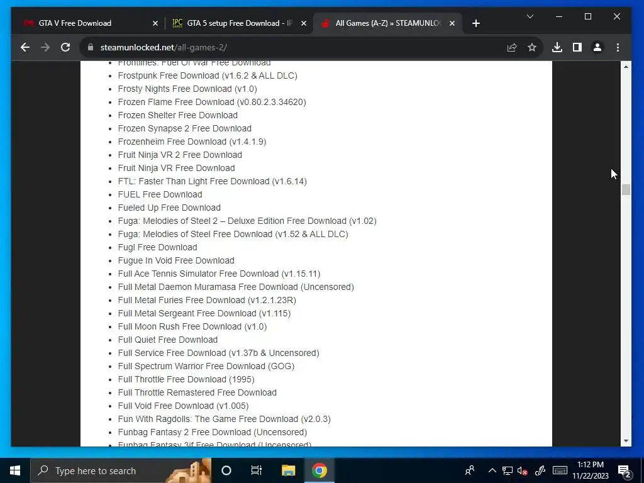Viewport: 644px width, 483px height.
Task: Open Frosty Nights Free Download link
Action: [187, 89]
